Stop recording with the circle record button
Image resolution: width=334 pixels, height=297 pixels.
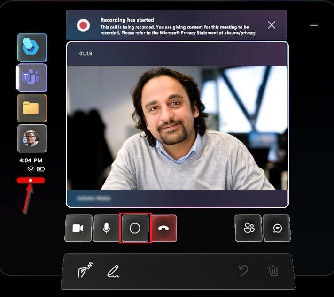click(135, 228)
